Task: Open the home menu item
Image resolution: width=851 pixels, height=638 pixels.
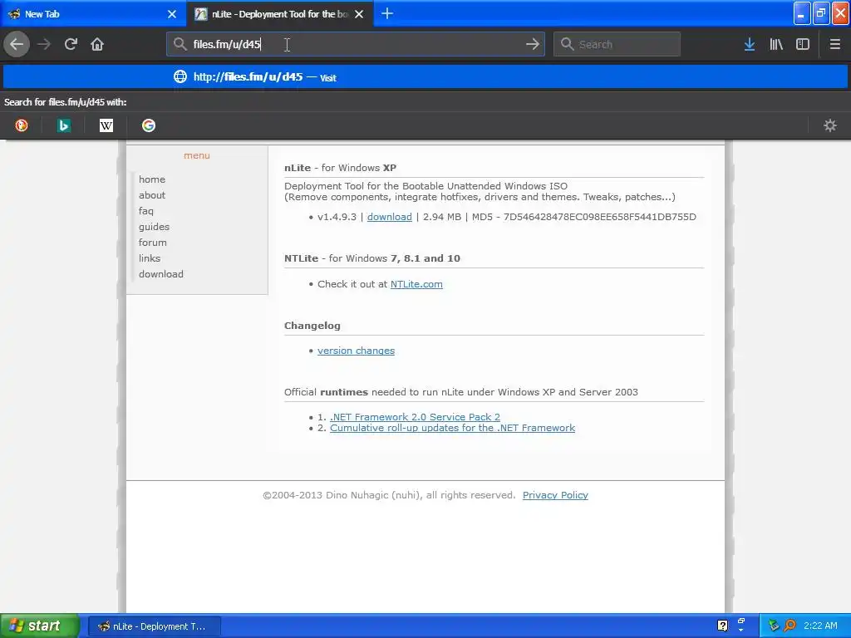Action: [152, 179]
